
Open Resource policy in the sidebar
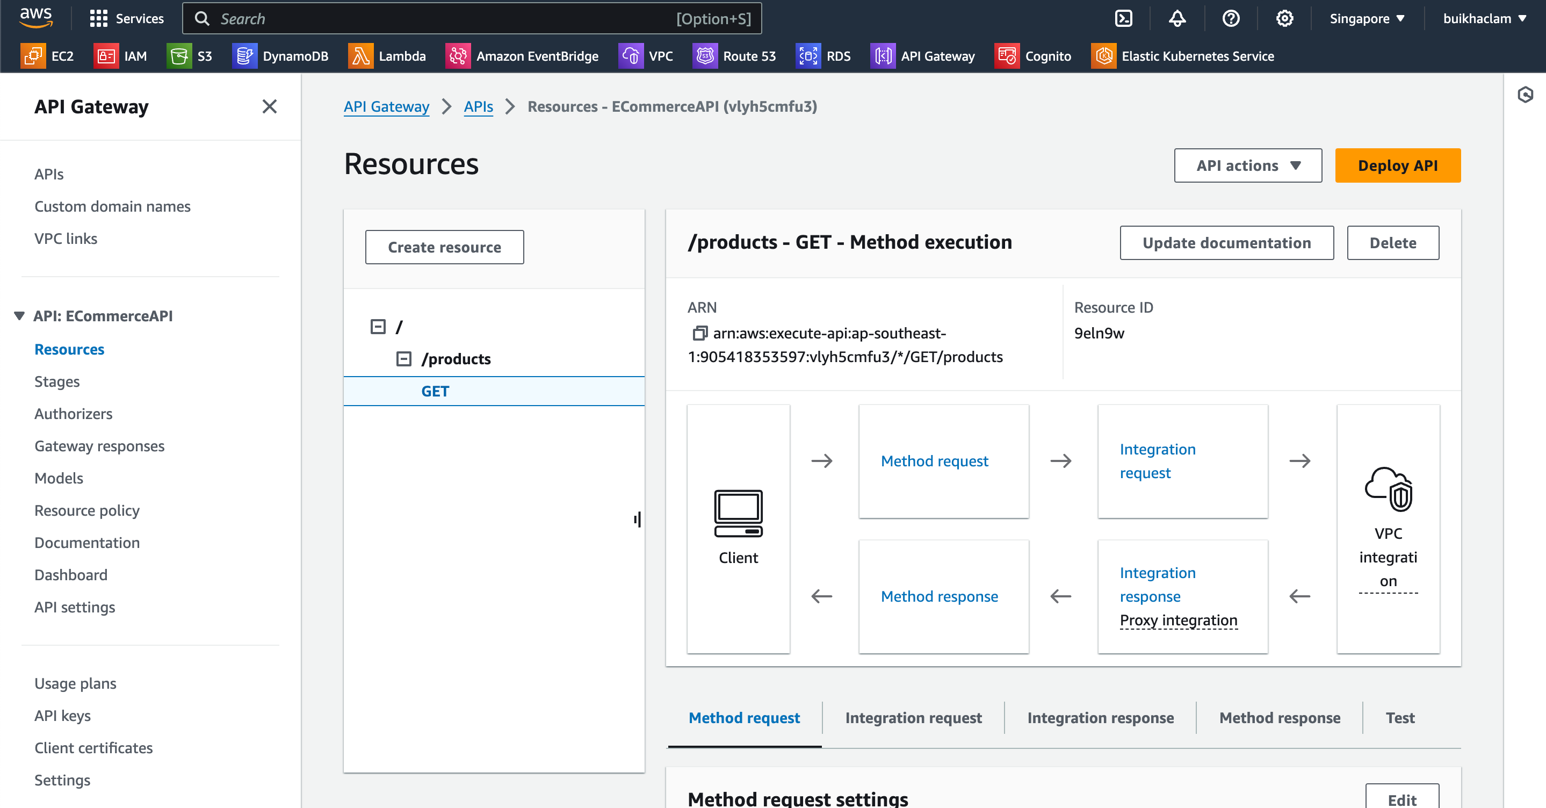(x=87, y=511)
